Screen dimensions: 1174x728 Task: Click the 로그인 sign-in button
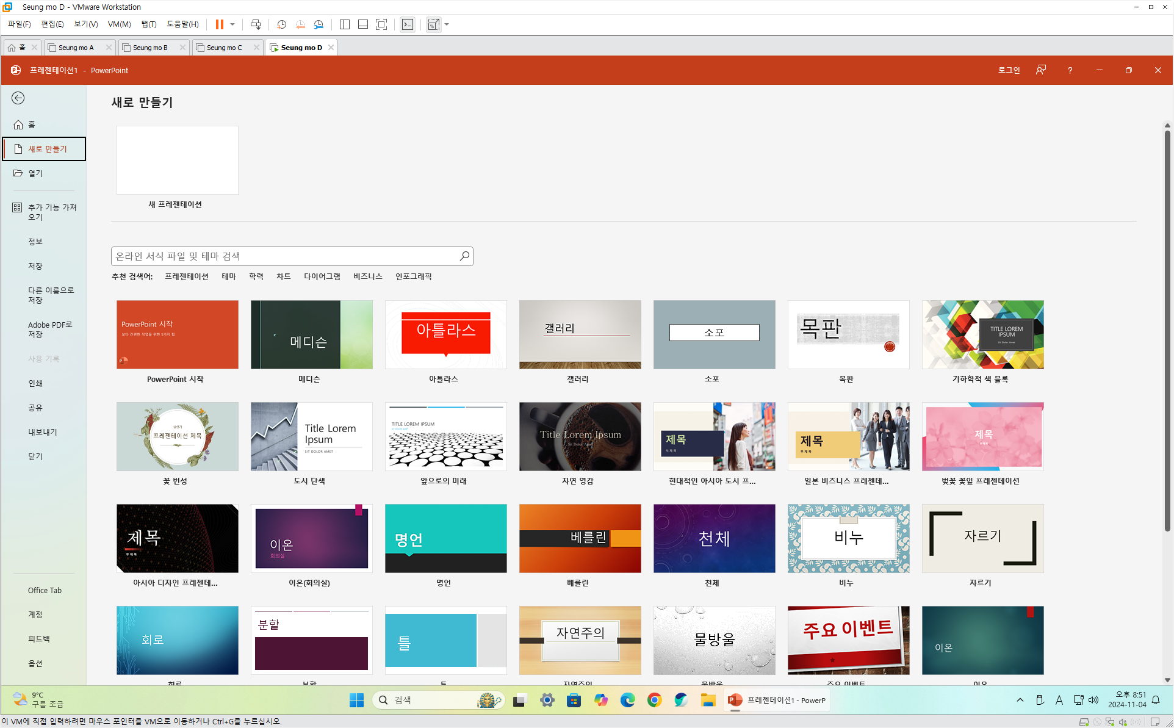(x=1009, y=70)
